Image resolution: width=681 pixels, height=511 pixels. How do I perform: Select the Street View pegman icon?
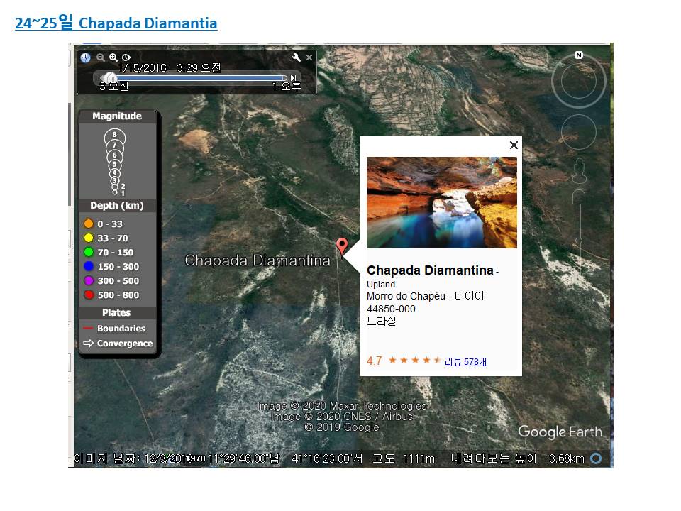(x=579, y=171)
